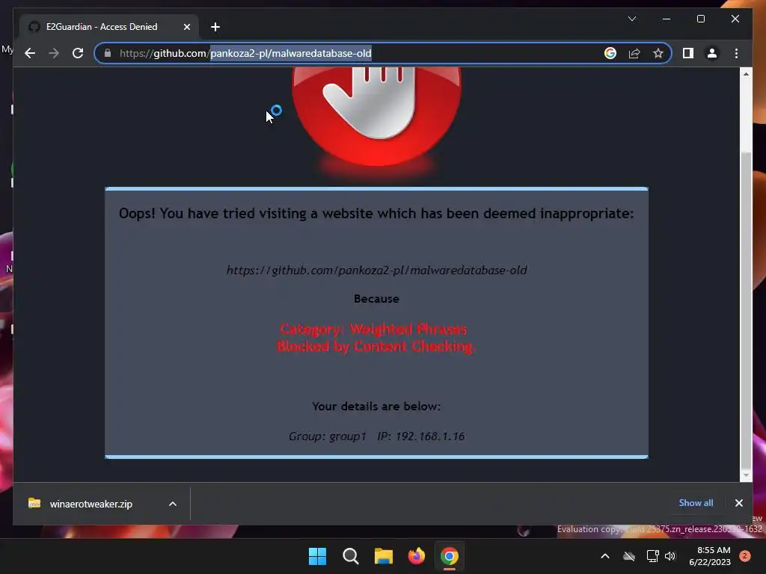Open Chrome's three-dot menu
This screenshot has width=766, height=574.
[736, 53]
